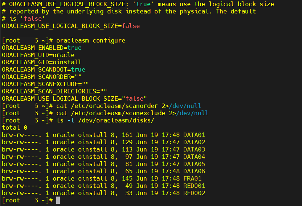Click the ORACLEASM_SCAN_DIRECTORIES="" line
The image size is (302, 206).
coord(54,91)
